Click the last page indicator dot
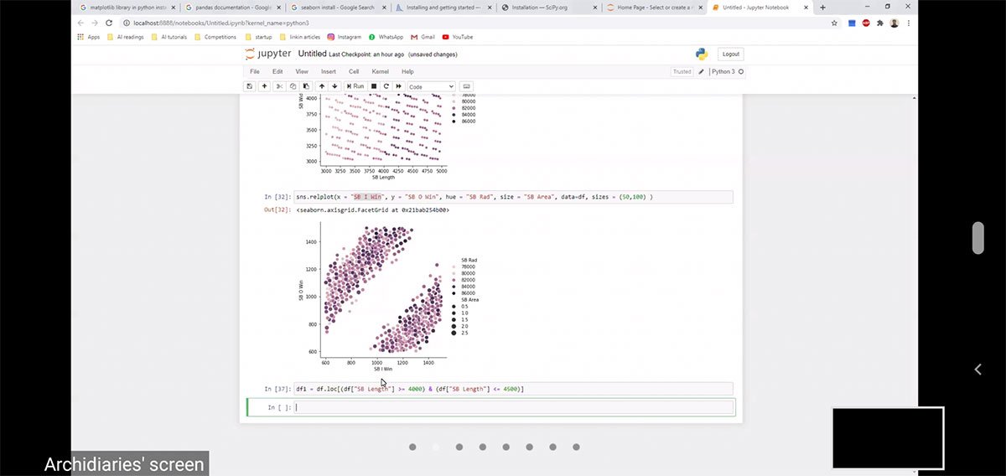The height and width of the screenshot is (476, 1006). (x=576, y=448)
